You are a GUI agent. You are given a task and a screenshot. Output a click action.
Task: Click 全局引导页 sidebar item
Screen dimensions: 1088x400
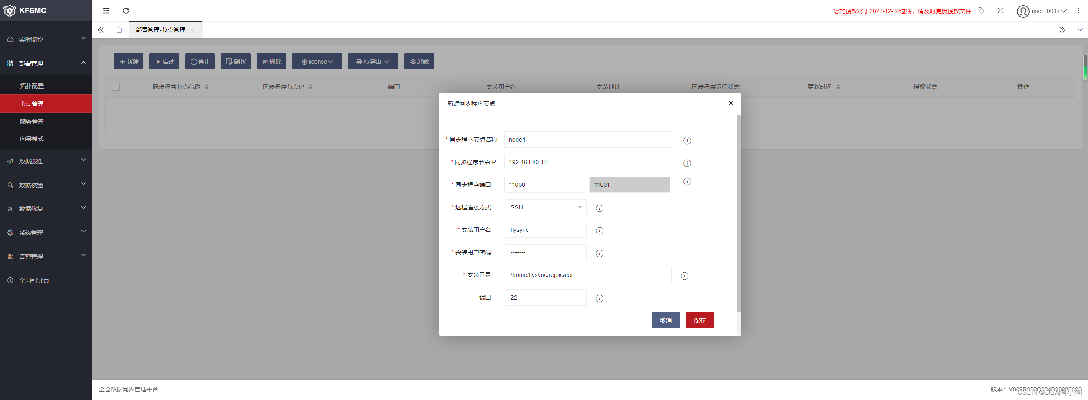point(46,280)
